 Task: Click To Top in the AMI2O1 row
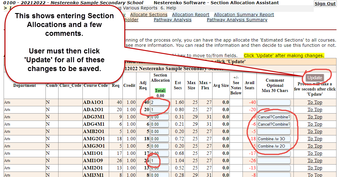click(315, 168)
